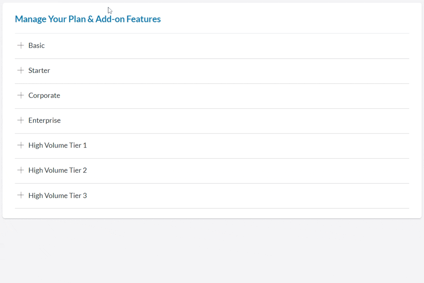
Task: Select the High Volume Tier 3 label
Action: tap(57, 196)
